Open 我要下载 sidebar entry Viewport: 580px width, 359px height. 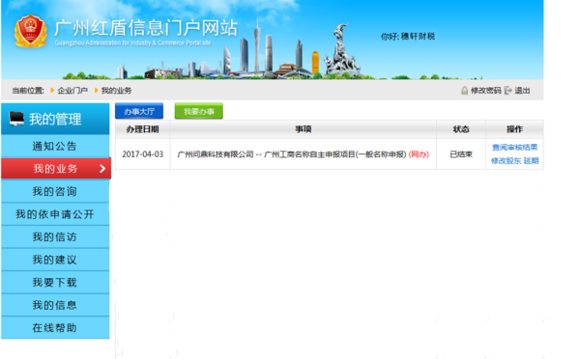[x=55, y=283]
